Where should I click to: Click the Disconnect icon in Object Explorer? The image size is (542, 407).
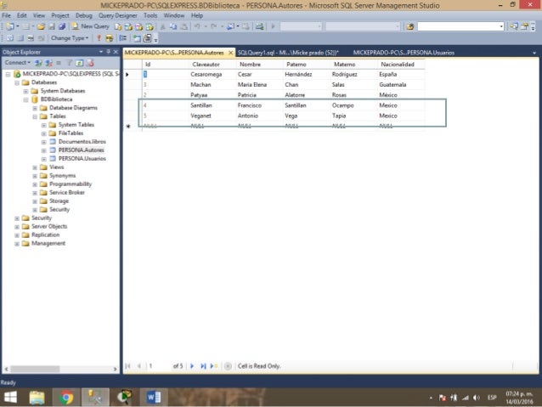48,63
